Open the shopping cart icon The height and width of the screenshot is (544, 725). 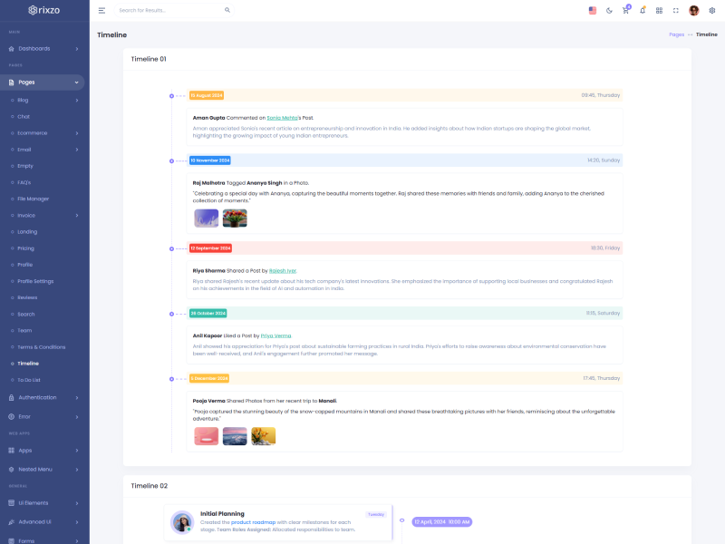click(x=625, y=10)
